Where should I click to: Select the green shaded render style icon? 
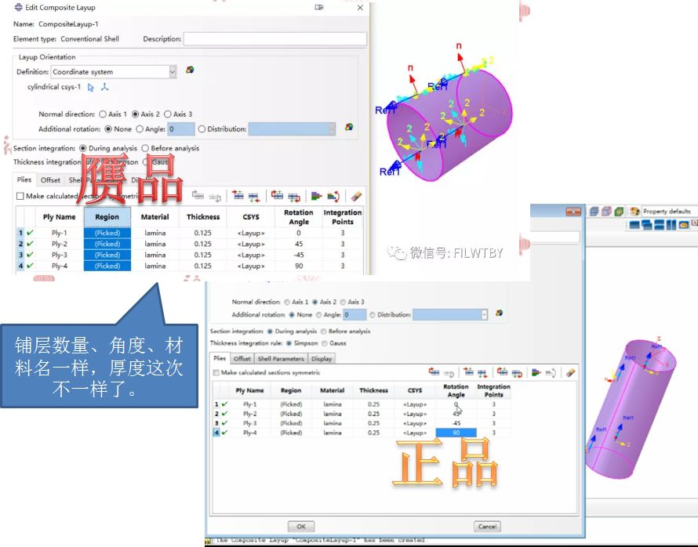pos(619,212)
